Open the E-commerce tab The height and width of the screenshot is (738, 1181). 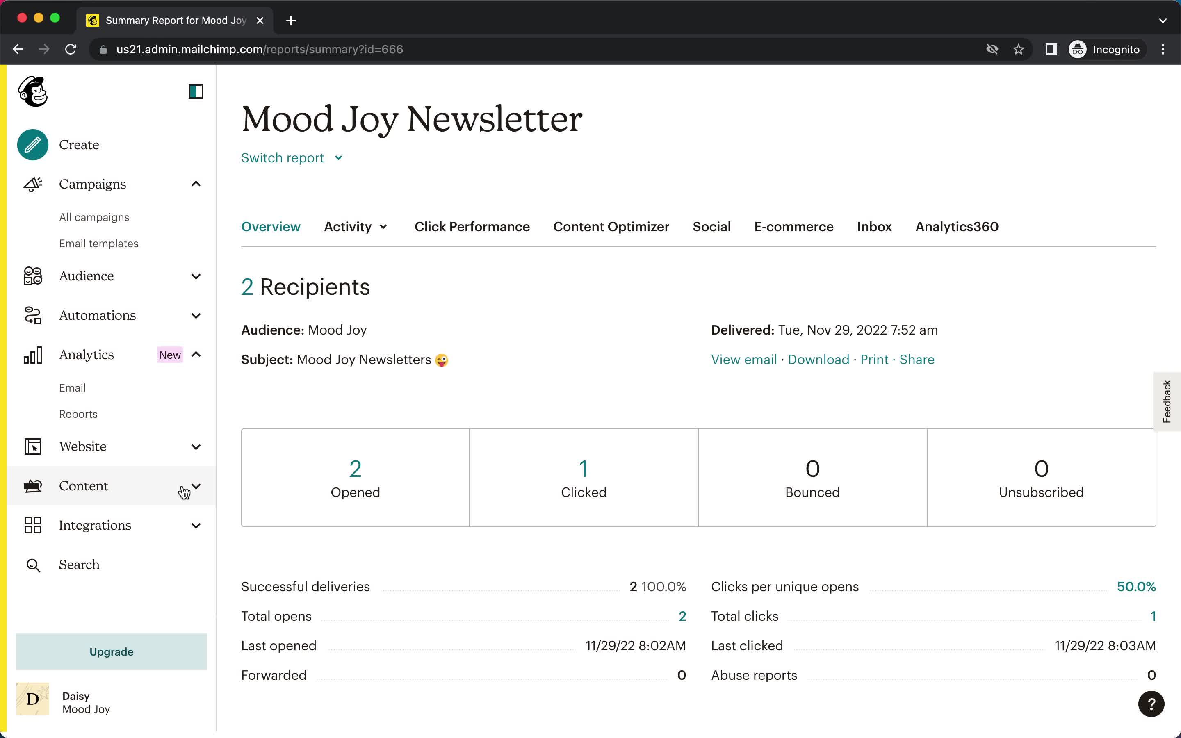(793, 226)
